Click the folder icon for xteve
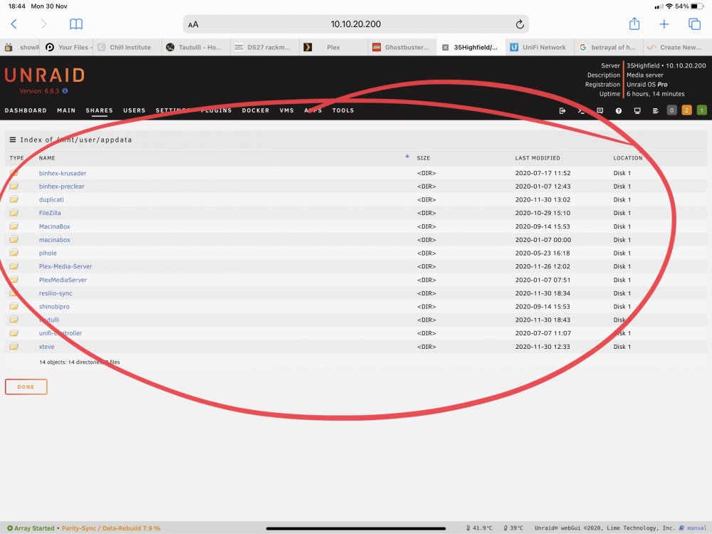Image resolution: width=712 pixels, height=534 pixels. (14, 347)
